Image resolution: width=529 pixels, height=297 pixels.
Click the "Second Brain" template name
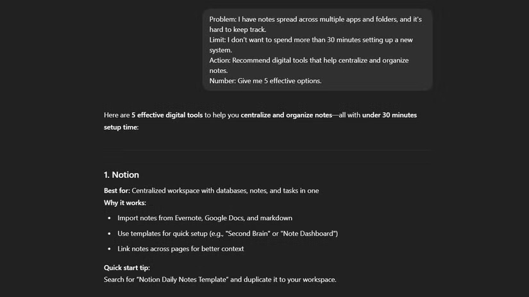[249, 234]
